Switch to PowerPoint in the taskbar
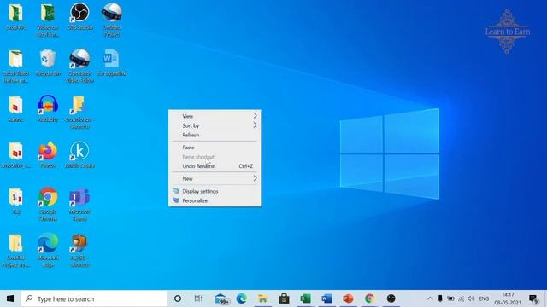 (348, 298)
